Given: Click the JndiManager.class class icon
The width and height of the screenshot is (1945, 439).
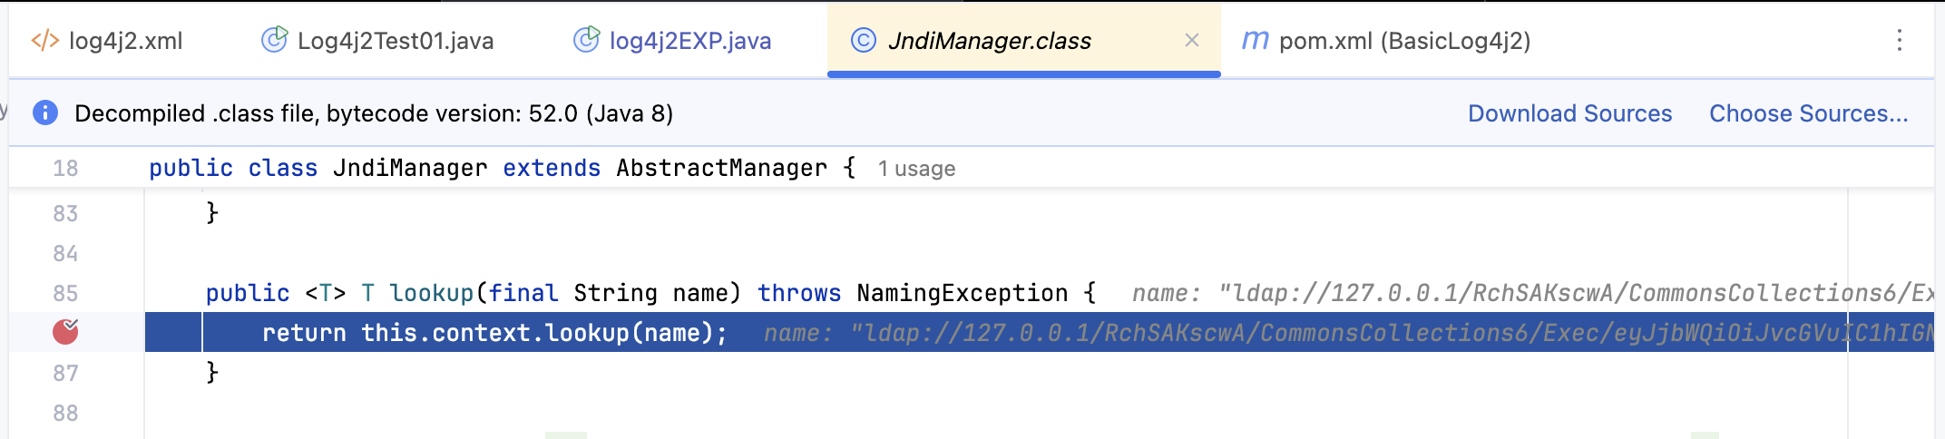Looking at the screenshot, I should 864,41.
